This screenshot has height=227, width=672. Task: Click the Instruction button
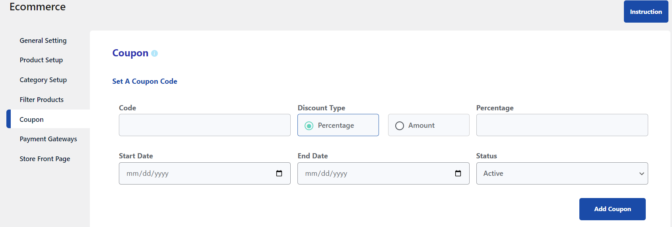pos(646,12)
